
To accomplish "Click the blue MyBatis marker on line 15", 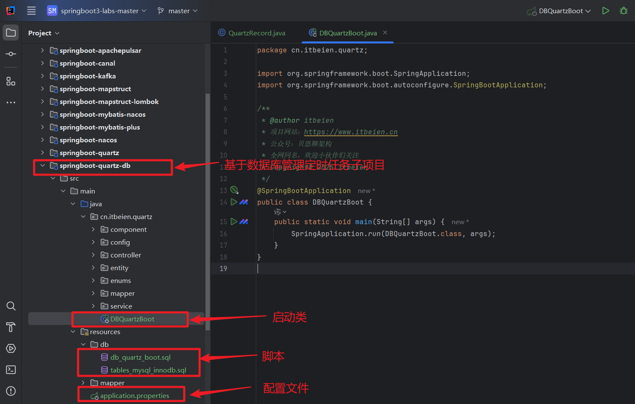I will (x=244, y=222).
